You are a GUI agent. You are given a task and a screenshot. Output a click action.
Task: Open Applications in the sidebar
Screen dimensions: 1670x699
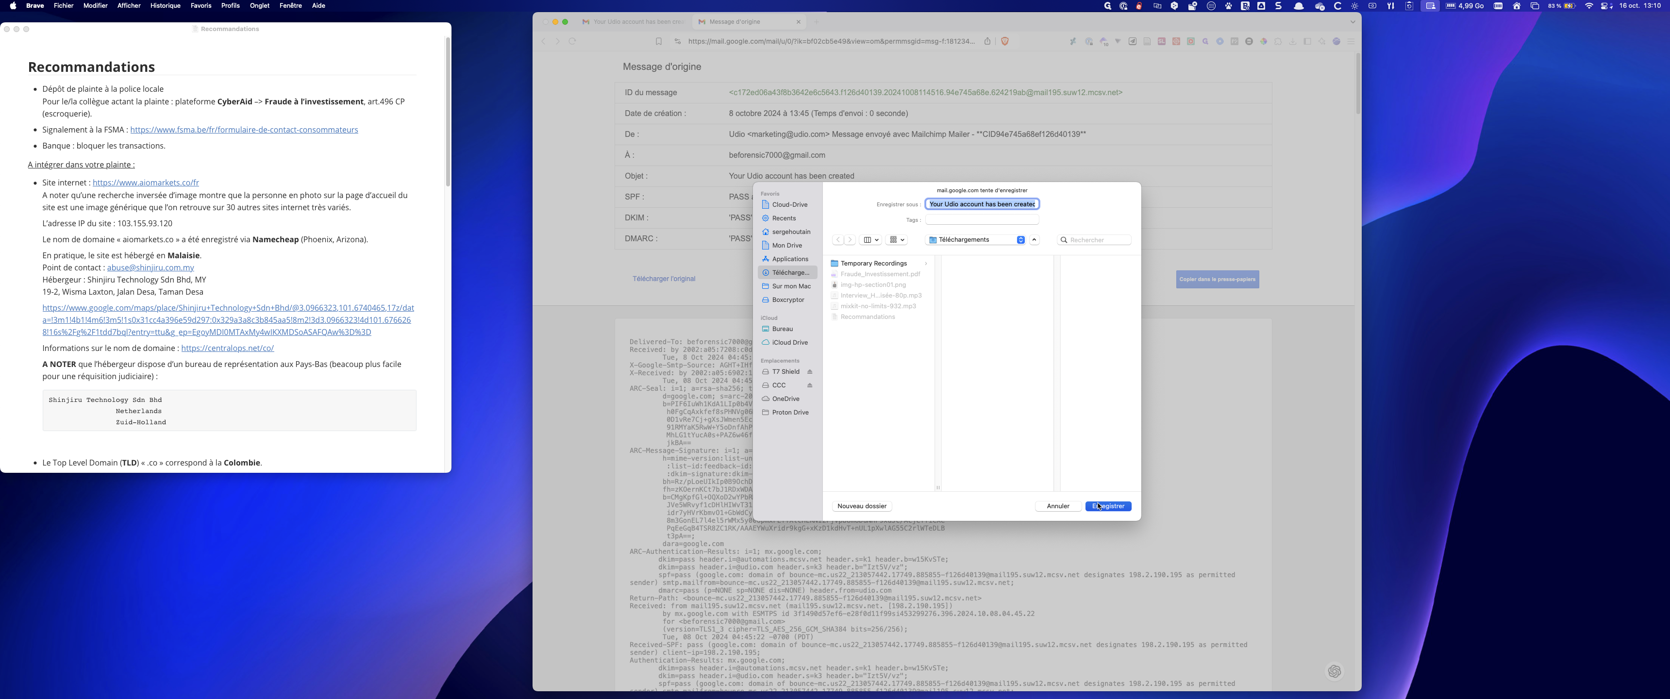[787, 259]
